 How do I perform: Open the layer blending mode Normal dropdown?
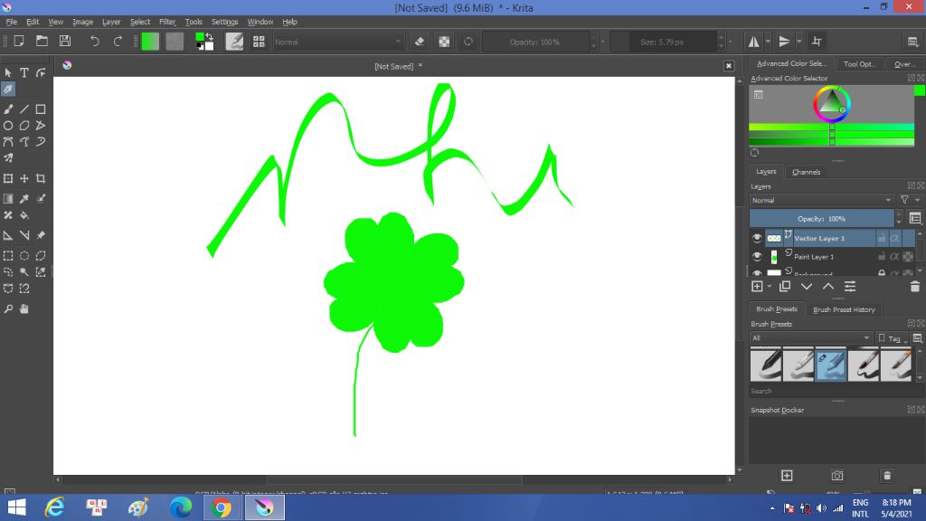tap(821, 200)
